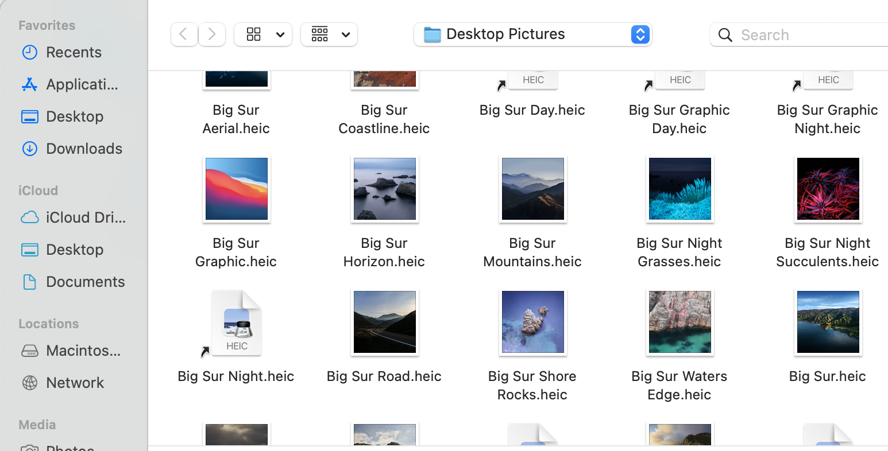Select the Big Sur Horizon.heic thumbnail
888x451 pixels.
click(x=385, y=189)
